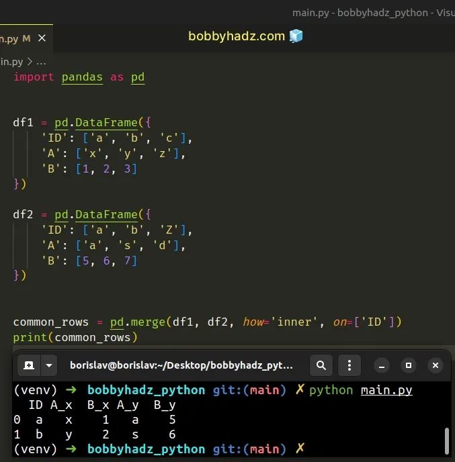Click the B_y column header in output
Image resolution: width=455 pixels, height=462 pixels.
click(165, 406)
